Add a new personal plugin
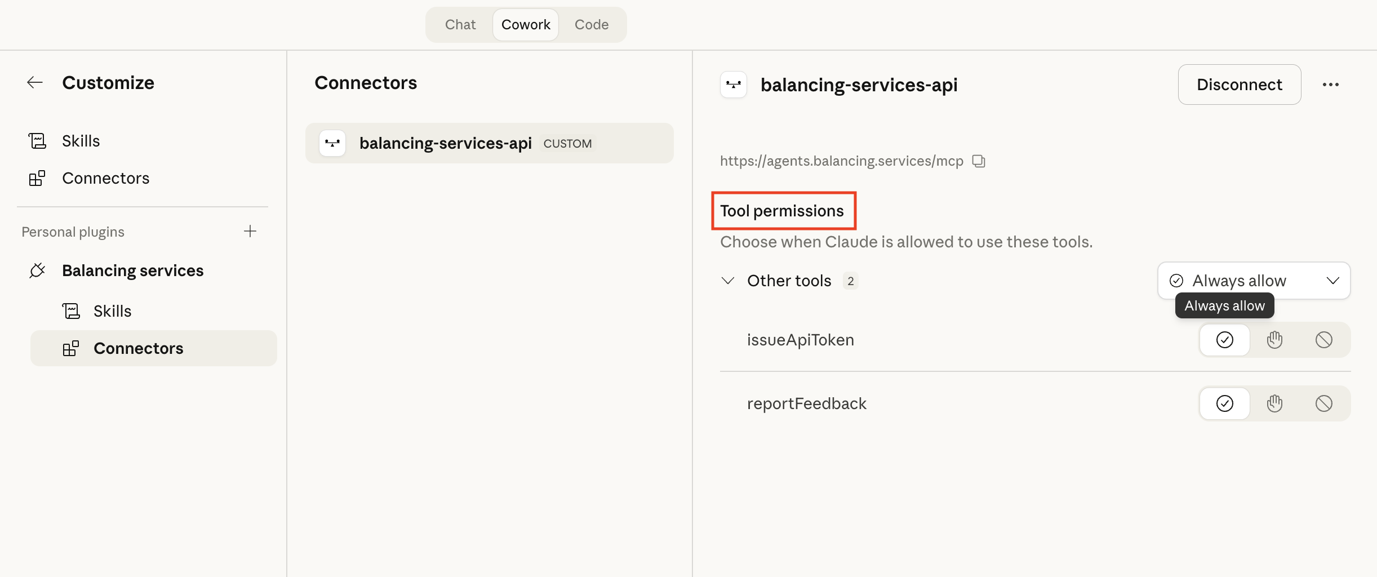 point(250,231)
